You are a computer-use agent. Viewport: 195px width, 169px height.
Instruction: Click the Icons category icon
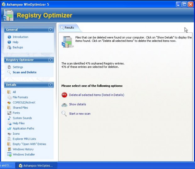[9, 134]
